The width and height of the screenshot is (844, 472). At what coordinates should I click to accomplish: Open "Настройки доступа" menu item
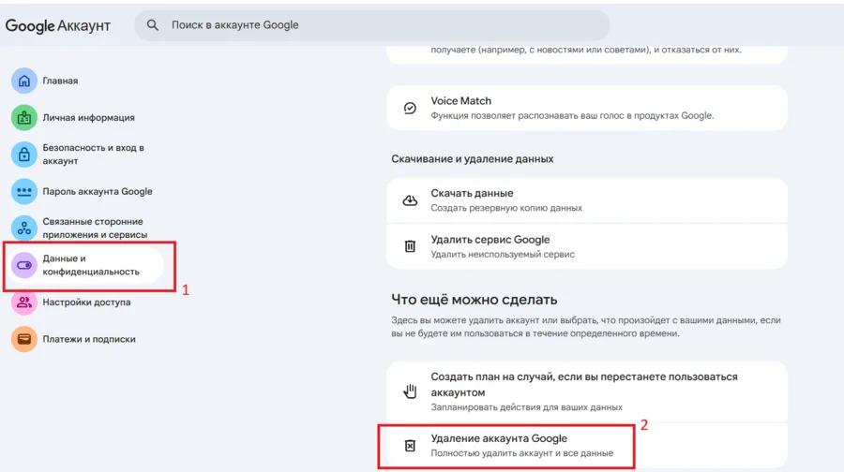click(x=86, y=302)
